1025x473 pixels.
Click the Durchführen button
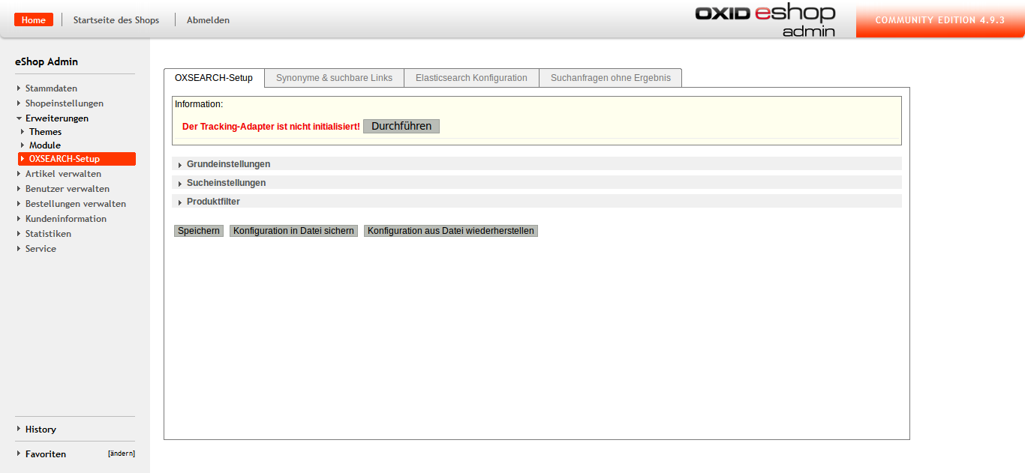(401, 127)
